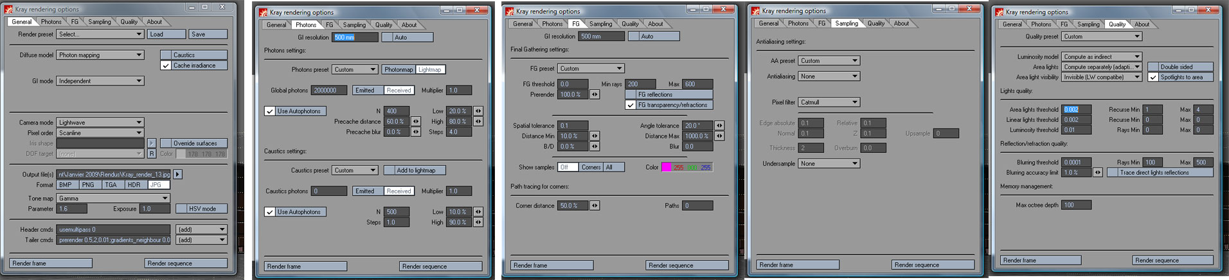
Task: Select the HDR output format
Action: 134,185
